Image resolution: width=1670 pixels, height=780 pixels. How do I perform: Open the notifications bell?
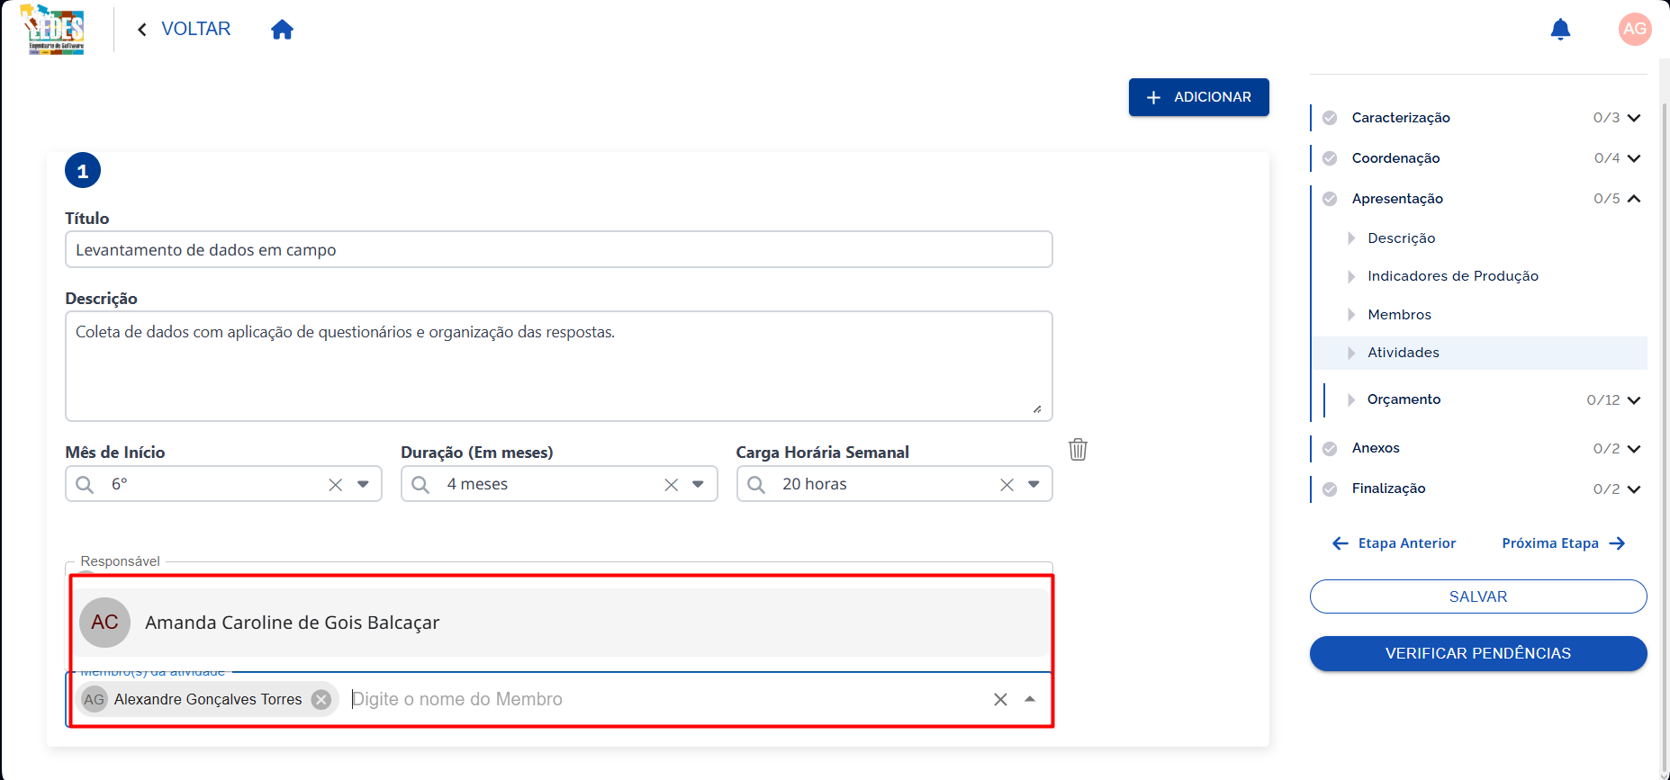point(1560,30)
